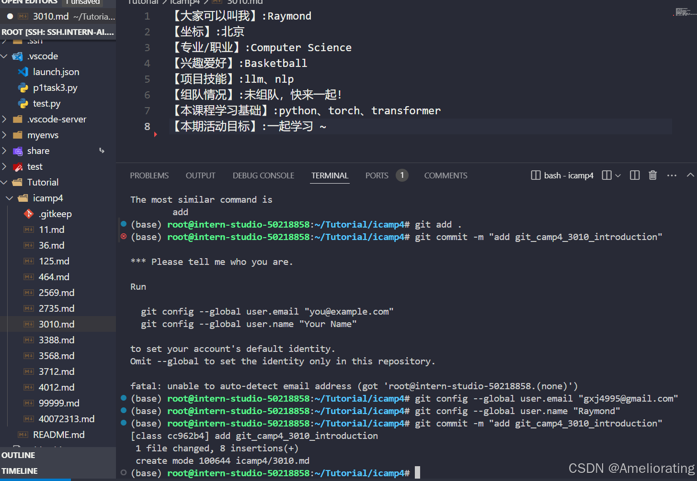Screen dimensions: 697x481
Task: Expand the OUTLINE section
Action: [18, 455]
